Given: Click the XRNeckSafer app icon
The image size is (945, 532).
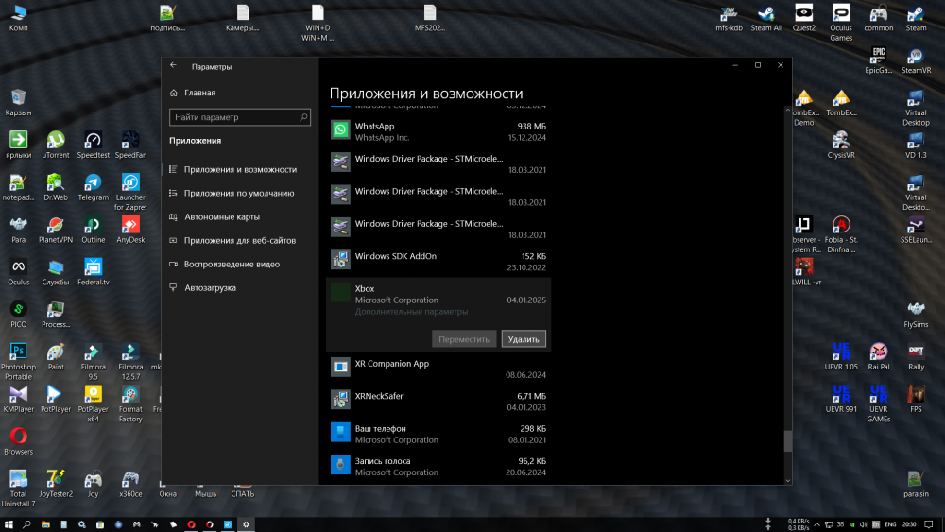Looking at the screenshot, I should (x=340, y=401).
